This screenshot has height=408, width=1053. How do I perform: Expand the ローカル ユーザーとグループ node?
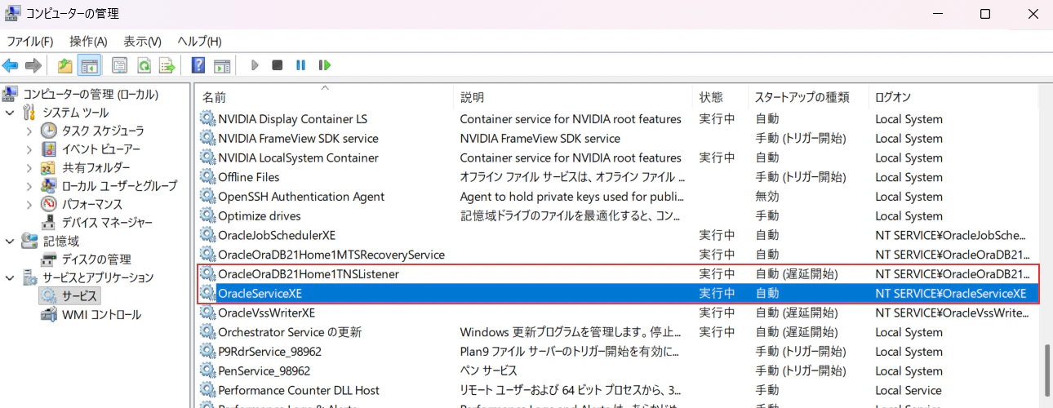(29, 186)
